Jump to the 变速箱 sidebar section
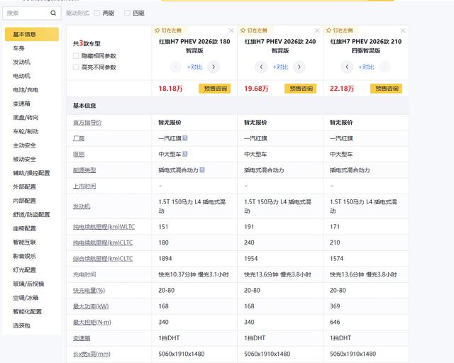The width and height of the screenshot is (454, 363). coord(21,104)
